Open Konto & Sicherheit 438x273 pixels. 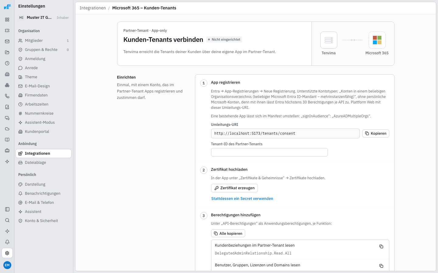tap(43, 221)
